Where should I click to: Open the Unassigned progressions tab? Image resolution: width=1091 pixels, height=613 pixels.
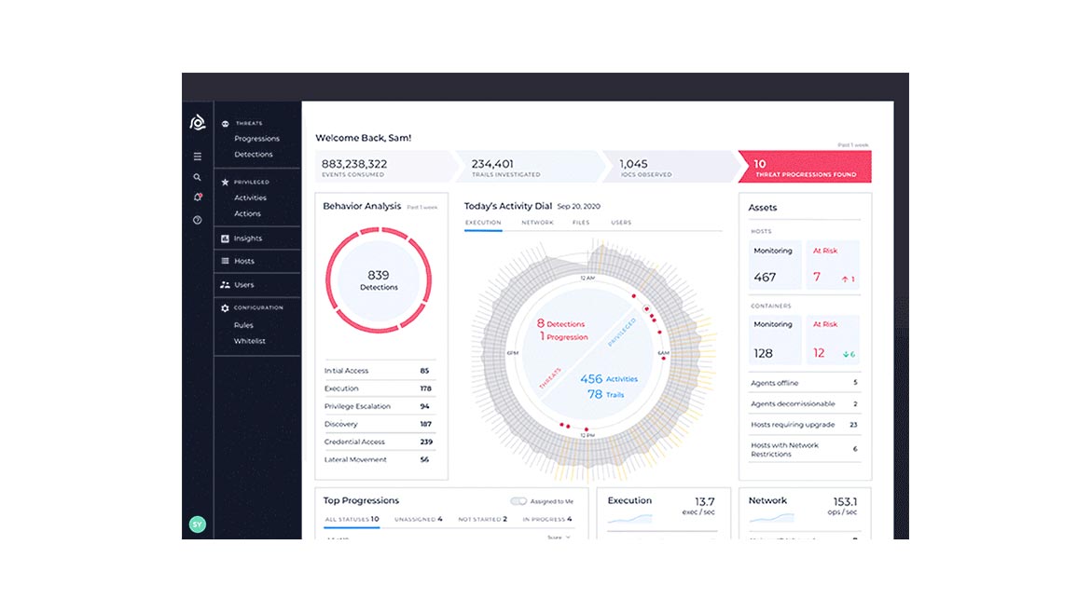tap(418, 519)
